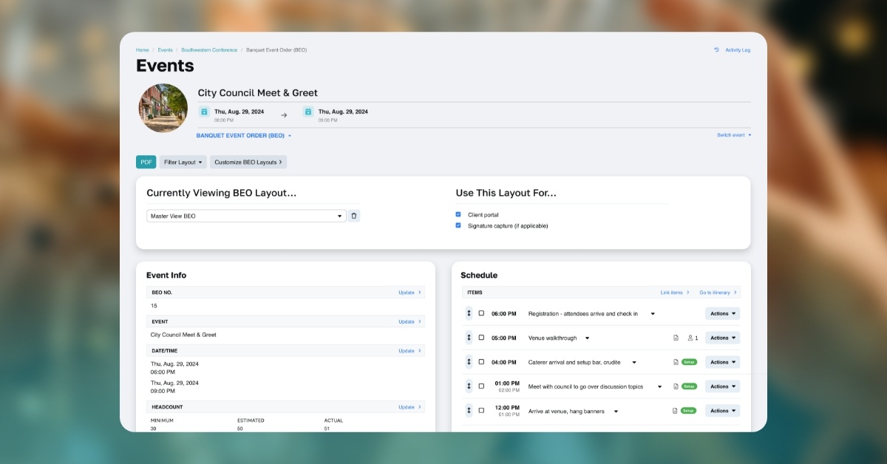This screenshot has height=464, width=887.
Task: Update the Date/Time section
Action: [x=409, y=351]
